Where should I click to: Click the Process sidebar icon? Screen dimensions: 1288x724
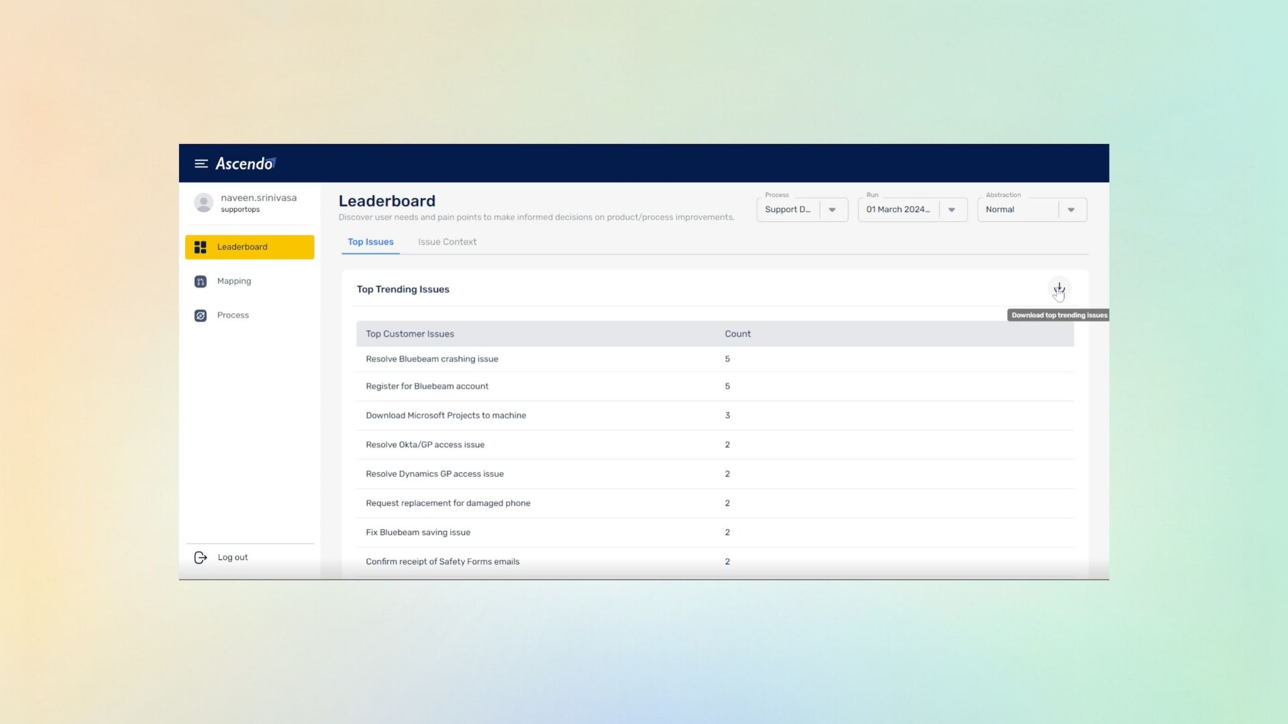coord(201,316)
